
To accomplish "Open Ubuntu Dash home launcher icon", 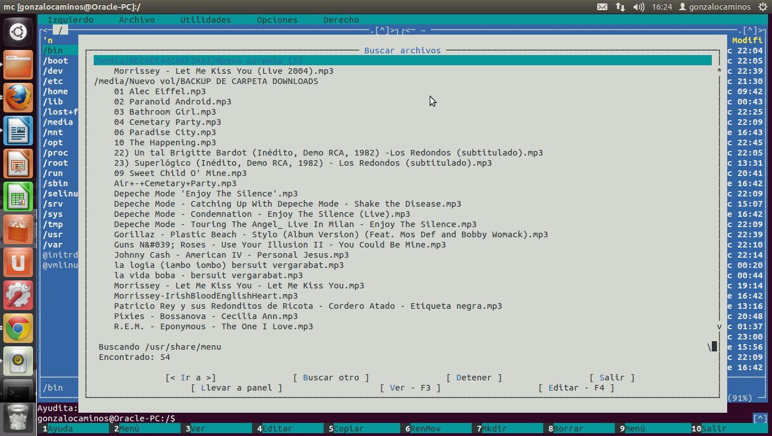I will click(x=18, y=31).
